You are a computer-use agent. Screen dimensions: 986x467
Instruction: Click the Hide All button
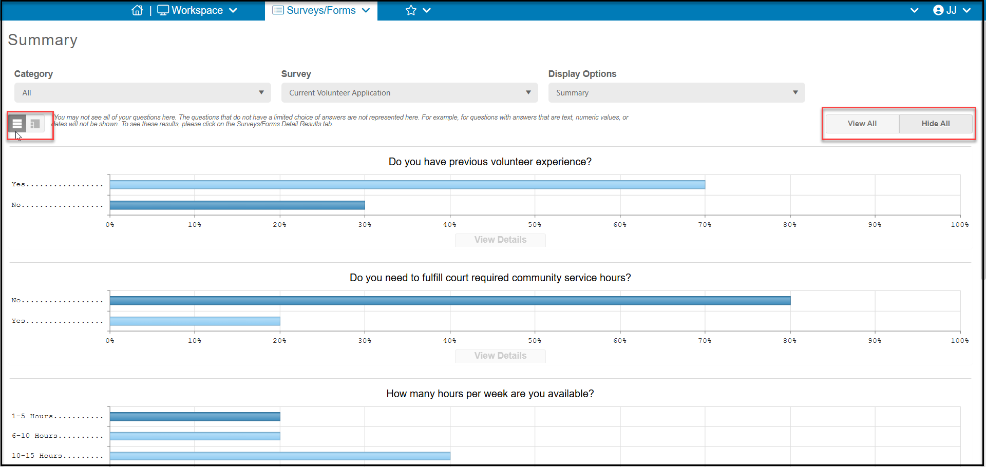point(936,124)
